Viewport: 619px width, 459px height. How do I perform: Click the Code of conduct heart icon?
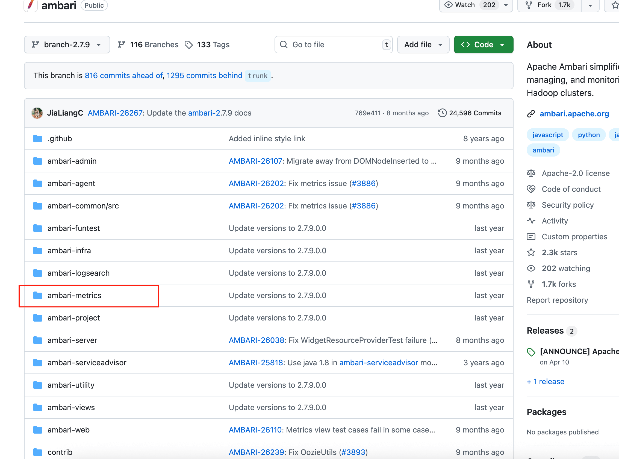point(531,189)
